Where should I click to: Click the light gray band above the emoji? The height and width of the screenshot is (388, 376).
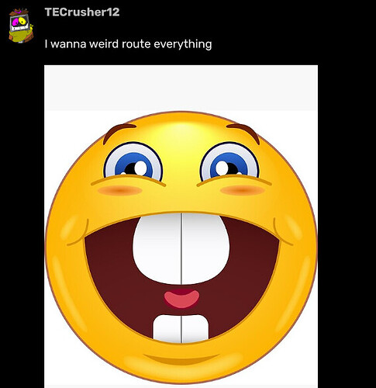(x=181, y=88)
